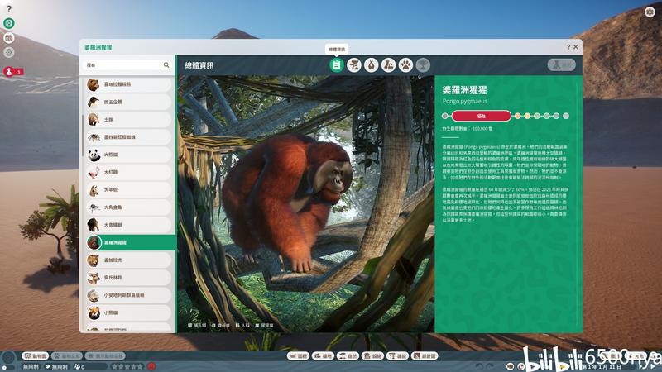This screenshot has width=662, height=372.
Task: Select the red-knee tarantula entry
Action: click(x=128, y=137)
